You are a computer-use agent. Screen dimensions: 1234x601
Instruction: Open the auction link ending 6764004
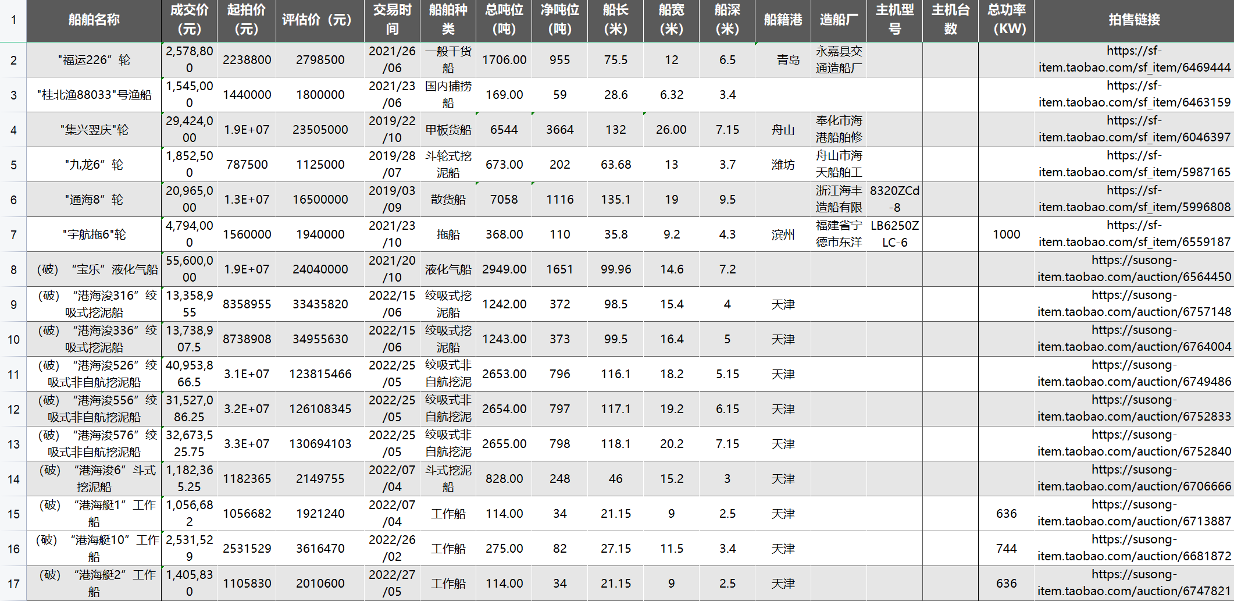(1134, 339)
